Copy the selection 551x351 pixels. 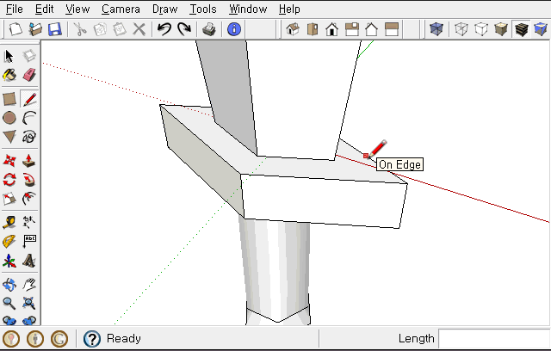(x=100, y=29)
